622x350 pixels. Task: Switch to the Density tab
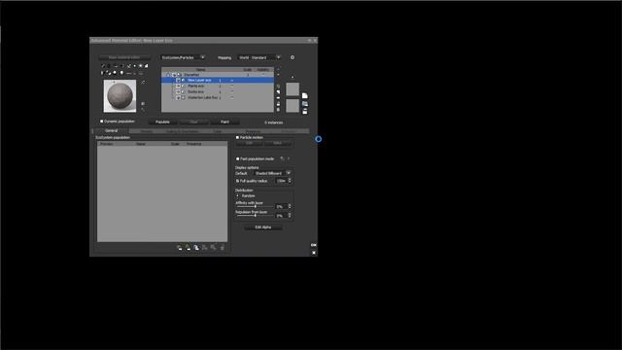pyautogui.click(x=147, y=131)
